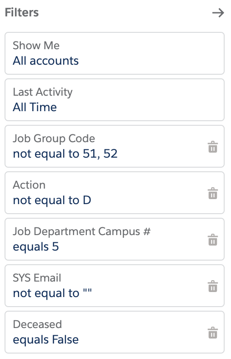Click the Filters panel heading
This screenshot has width=231, height=359.
pos(22,12)
